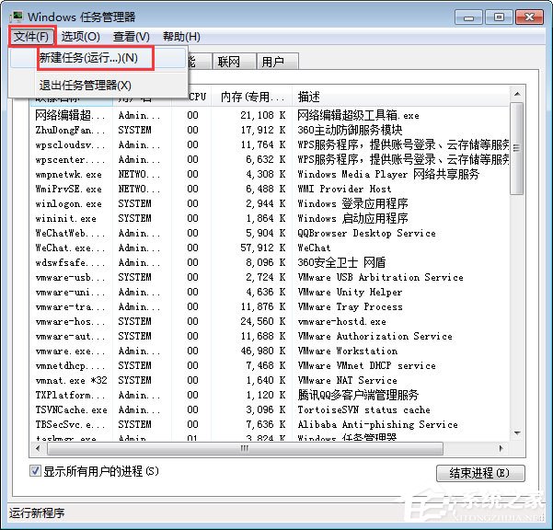Click the Alibaba Anti-phishing Service description

click(x=377, y=424)
